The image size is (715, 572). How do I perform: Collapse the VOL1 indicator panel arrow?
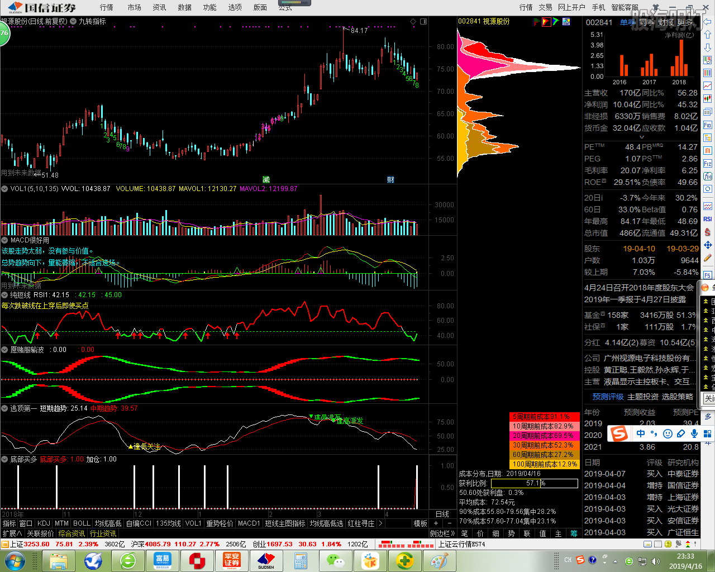click(x=4, y=189)
